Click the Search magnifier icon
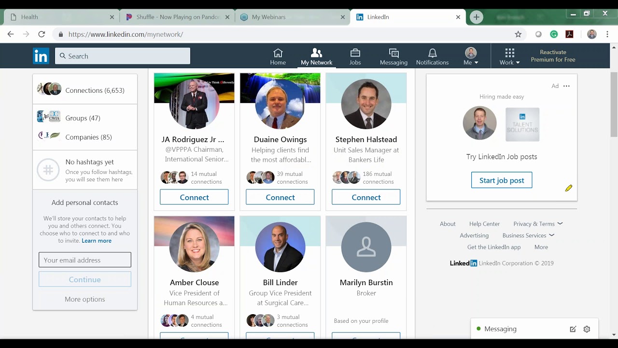Screen dimensions: 618x348 click(x=63, y=56)
